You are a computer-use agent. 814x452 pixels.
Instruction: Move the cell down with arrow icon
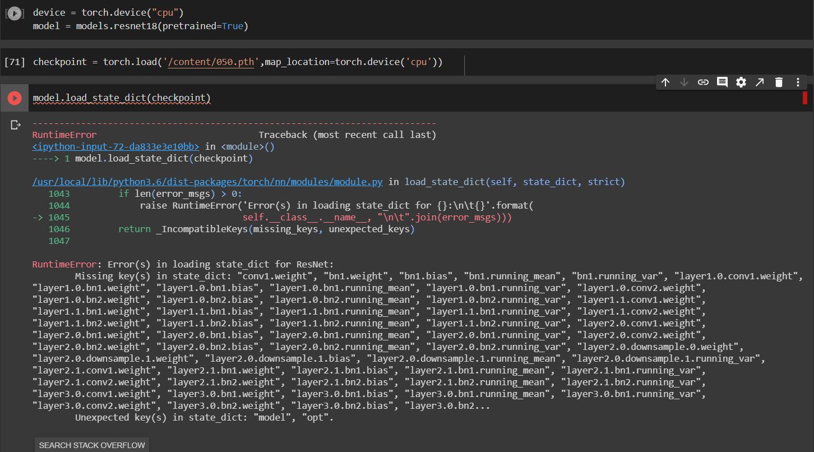(684, 82)
